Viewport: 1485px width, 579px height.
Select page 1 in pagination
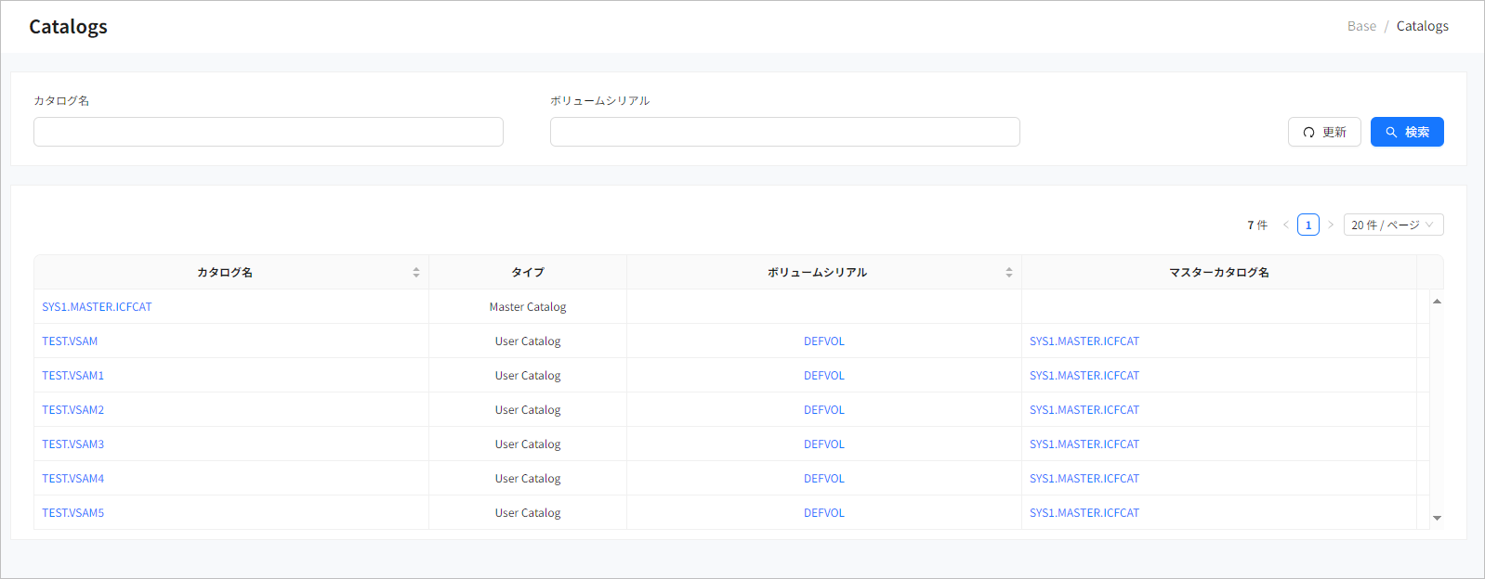click(x=1308, y=225)
